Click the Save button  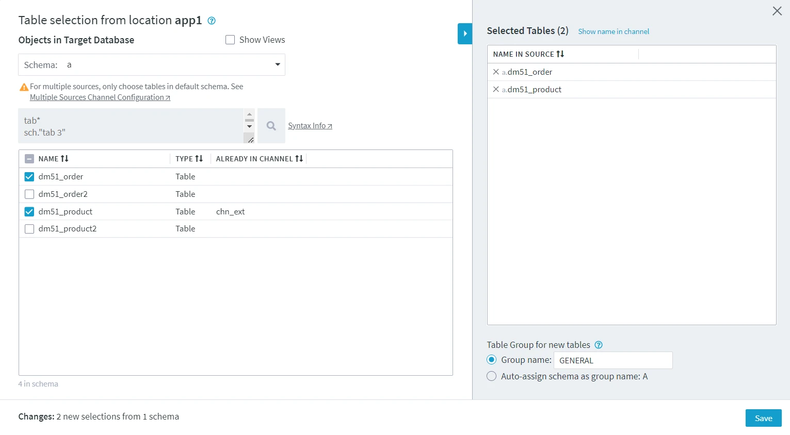coord(763,418)
